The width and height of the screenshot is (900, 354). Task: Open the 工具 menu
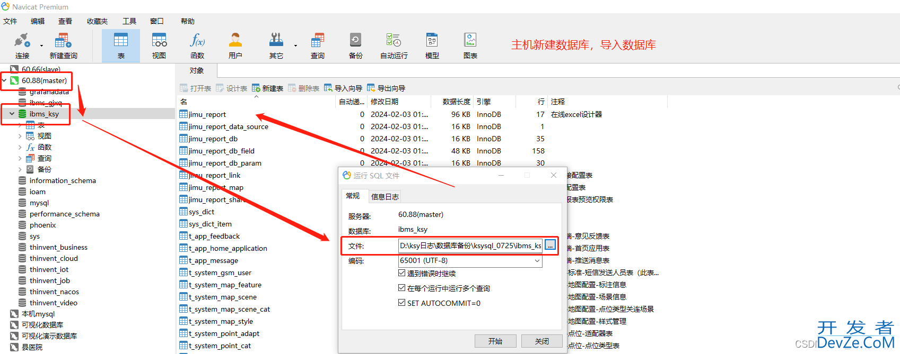click(x=129, y=21)
